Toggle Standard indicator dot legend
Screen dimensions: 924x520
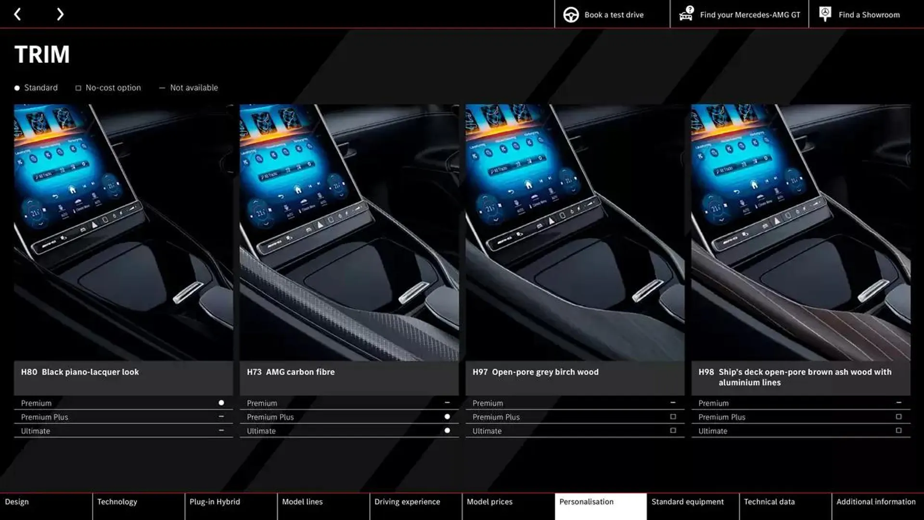point(16,88)
